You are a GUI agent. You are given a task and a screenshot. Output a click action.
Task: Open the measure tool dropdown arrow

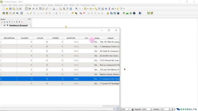pyautogui.click(x=115, y=9)
